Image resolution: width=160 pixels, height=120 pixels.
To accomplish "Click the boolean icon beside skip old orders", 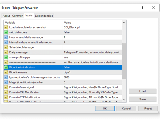I will pos(6,32).
